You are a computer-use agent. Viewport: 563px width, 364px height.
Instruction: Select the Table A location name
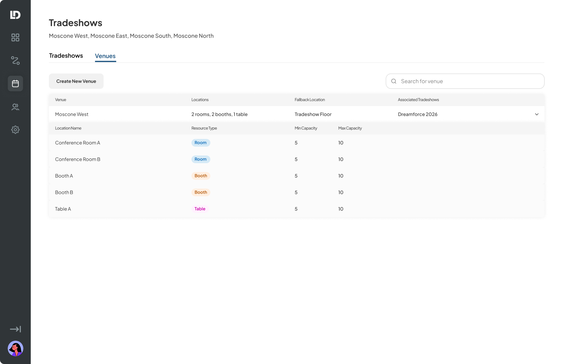tap(63, 209)
